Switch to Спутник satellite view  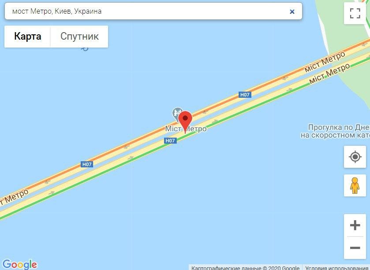coord(79,37)
